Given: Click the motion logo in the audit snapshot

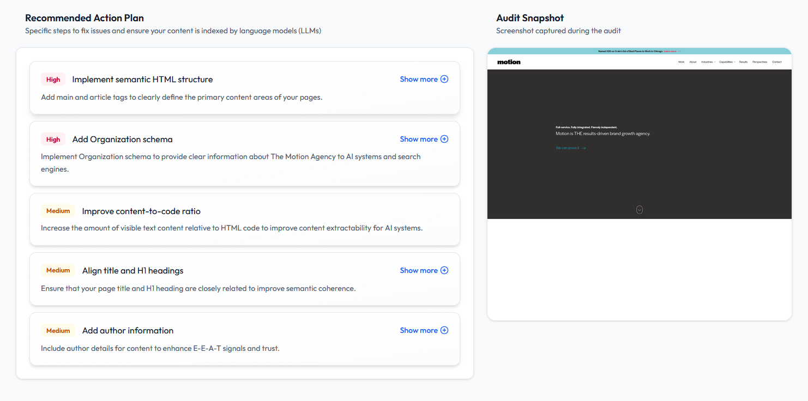Looking at the screenshot, I should (508, 62).
